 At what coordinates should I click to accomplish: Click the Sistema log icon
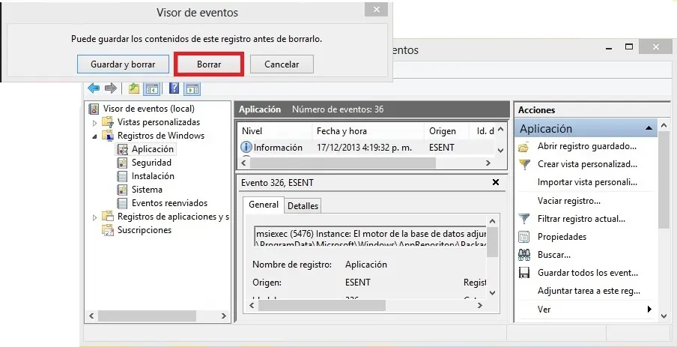coord(123,190)
